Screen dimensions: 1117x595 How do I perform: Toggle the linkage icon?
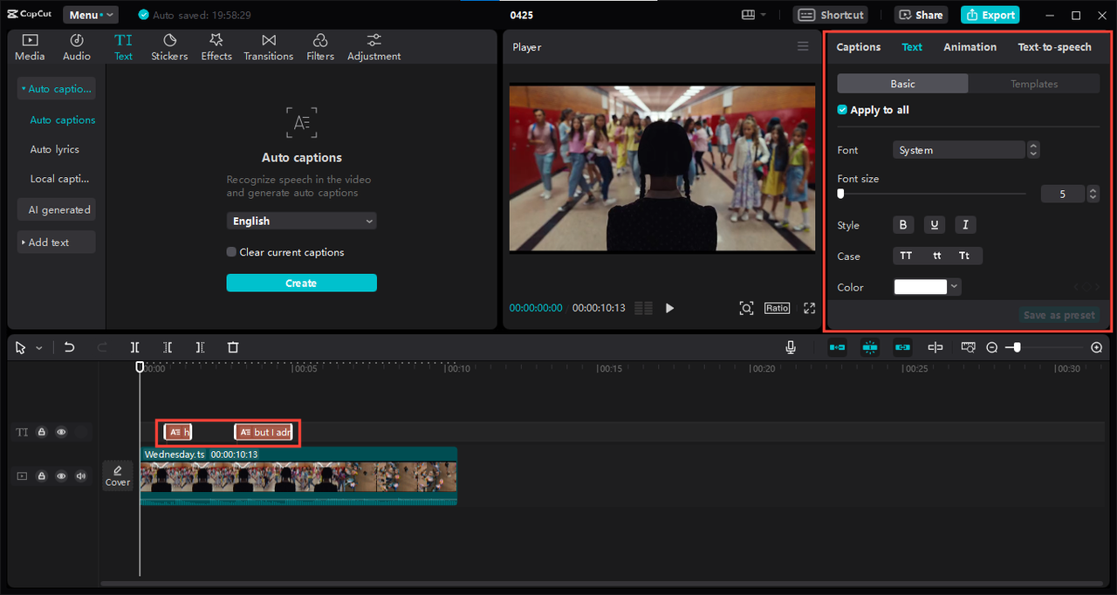tap(903, 347)
